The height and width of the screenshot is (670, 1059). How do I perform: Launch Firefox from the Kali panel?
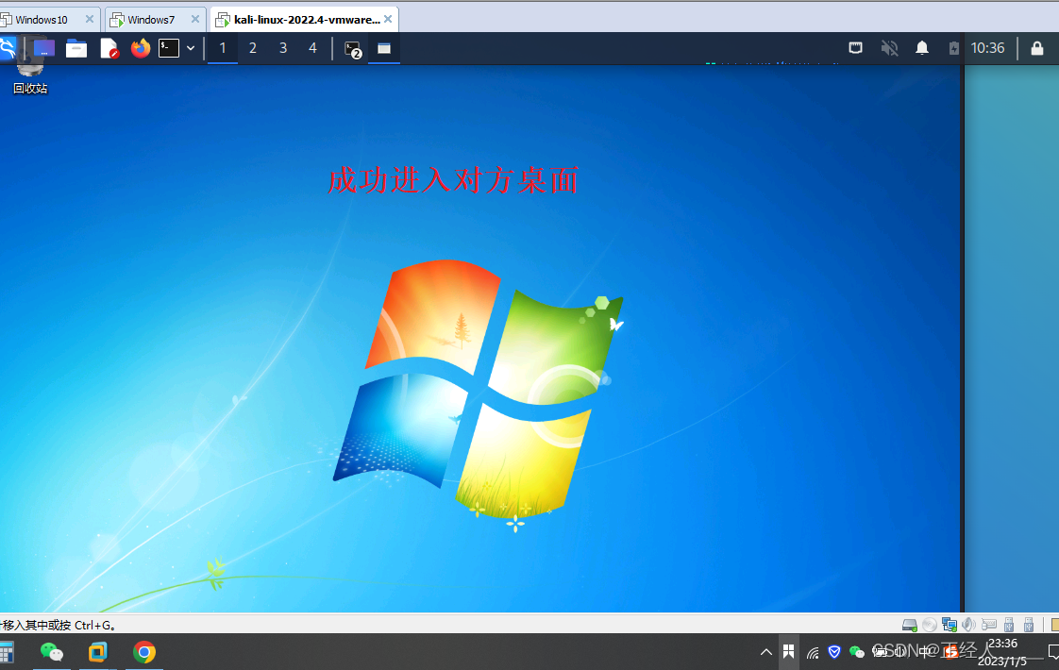pos(142,48)
